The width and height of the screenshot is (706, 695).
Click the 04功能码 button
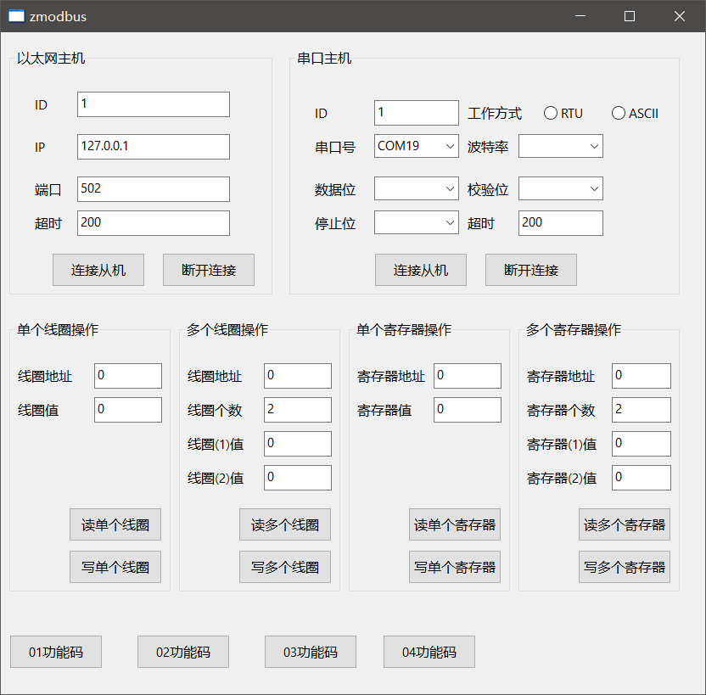click(x=429, y=652)
